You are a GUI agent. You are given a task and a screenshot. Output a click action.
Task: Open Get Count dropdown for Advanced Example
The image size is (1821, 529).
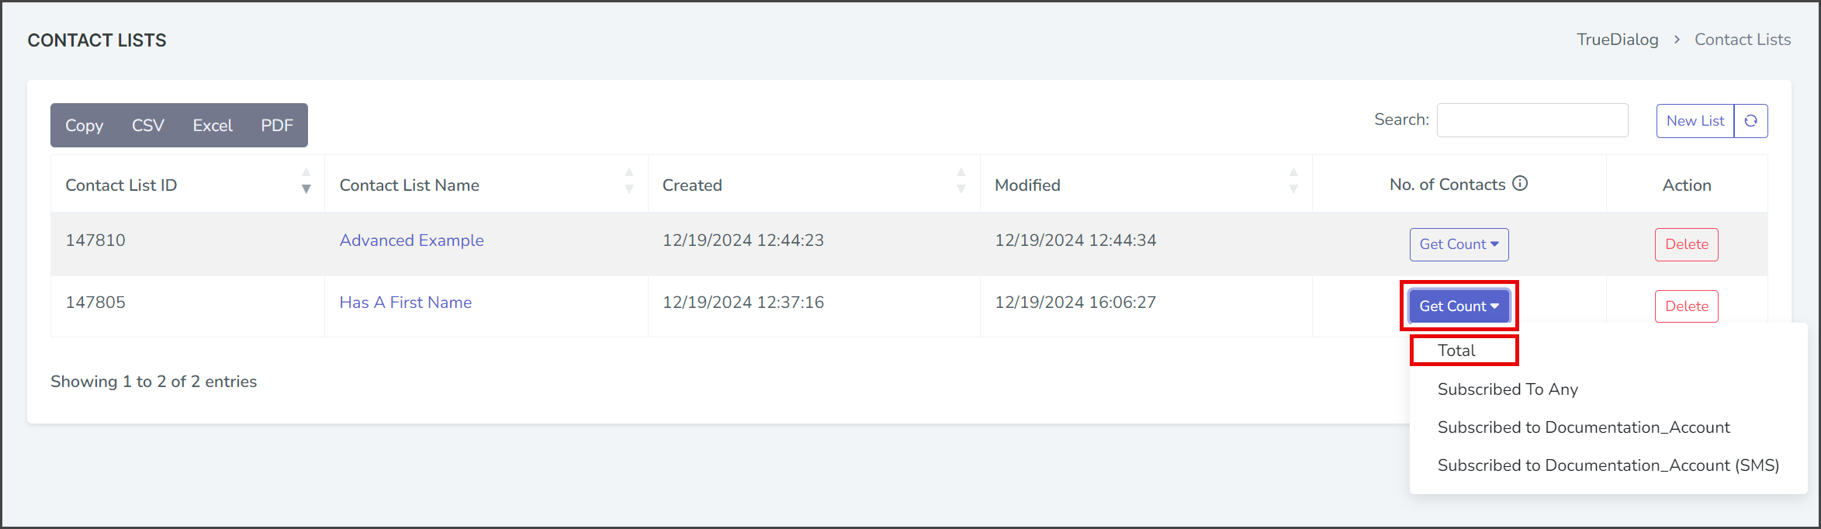coord(1459,244)
